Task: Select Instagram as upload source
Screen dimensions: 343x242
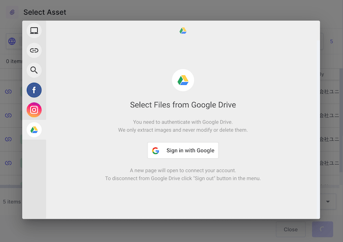Action: [34, 110]
